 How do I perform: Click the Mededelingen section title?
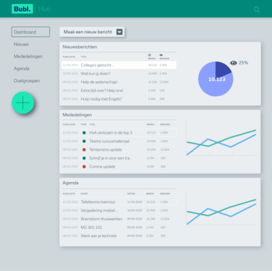pyautogui.click(x=77, y=115)
